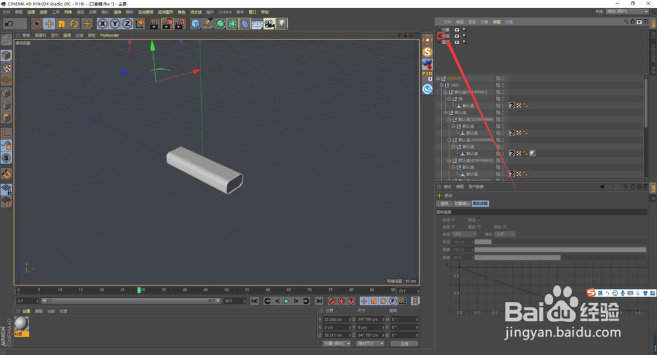Image resolution: width=657 pixels, height=355 pixels.
Task: Go to end of animation
Action: [319, 301]
